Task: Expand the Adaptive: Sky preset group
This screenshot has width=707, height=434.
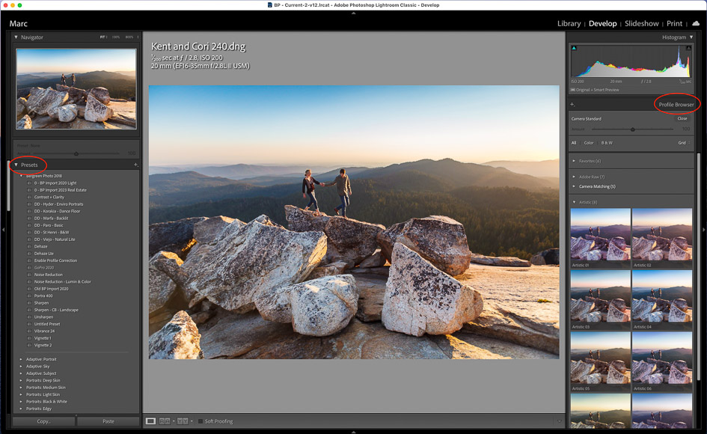Action: (21, 367)
